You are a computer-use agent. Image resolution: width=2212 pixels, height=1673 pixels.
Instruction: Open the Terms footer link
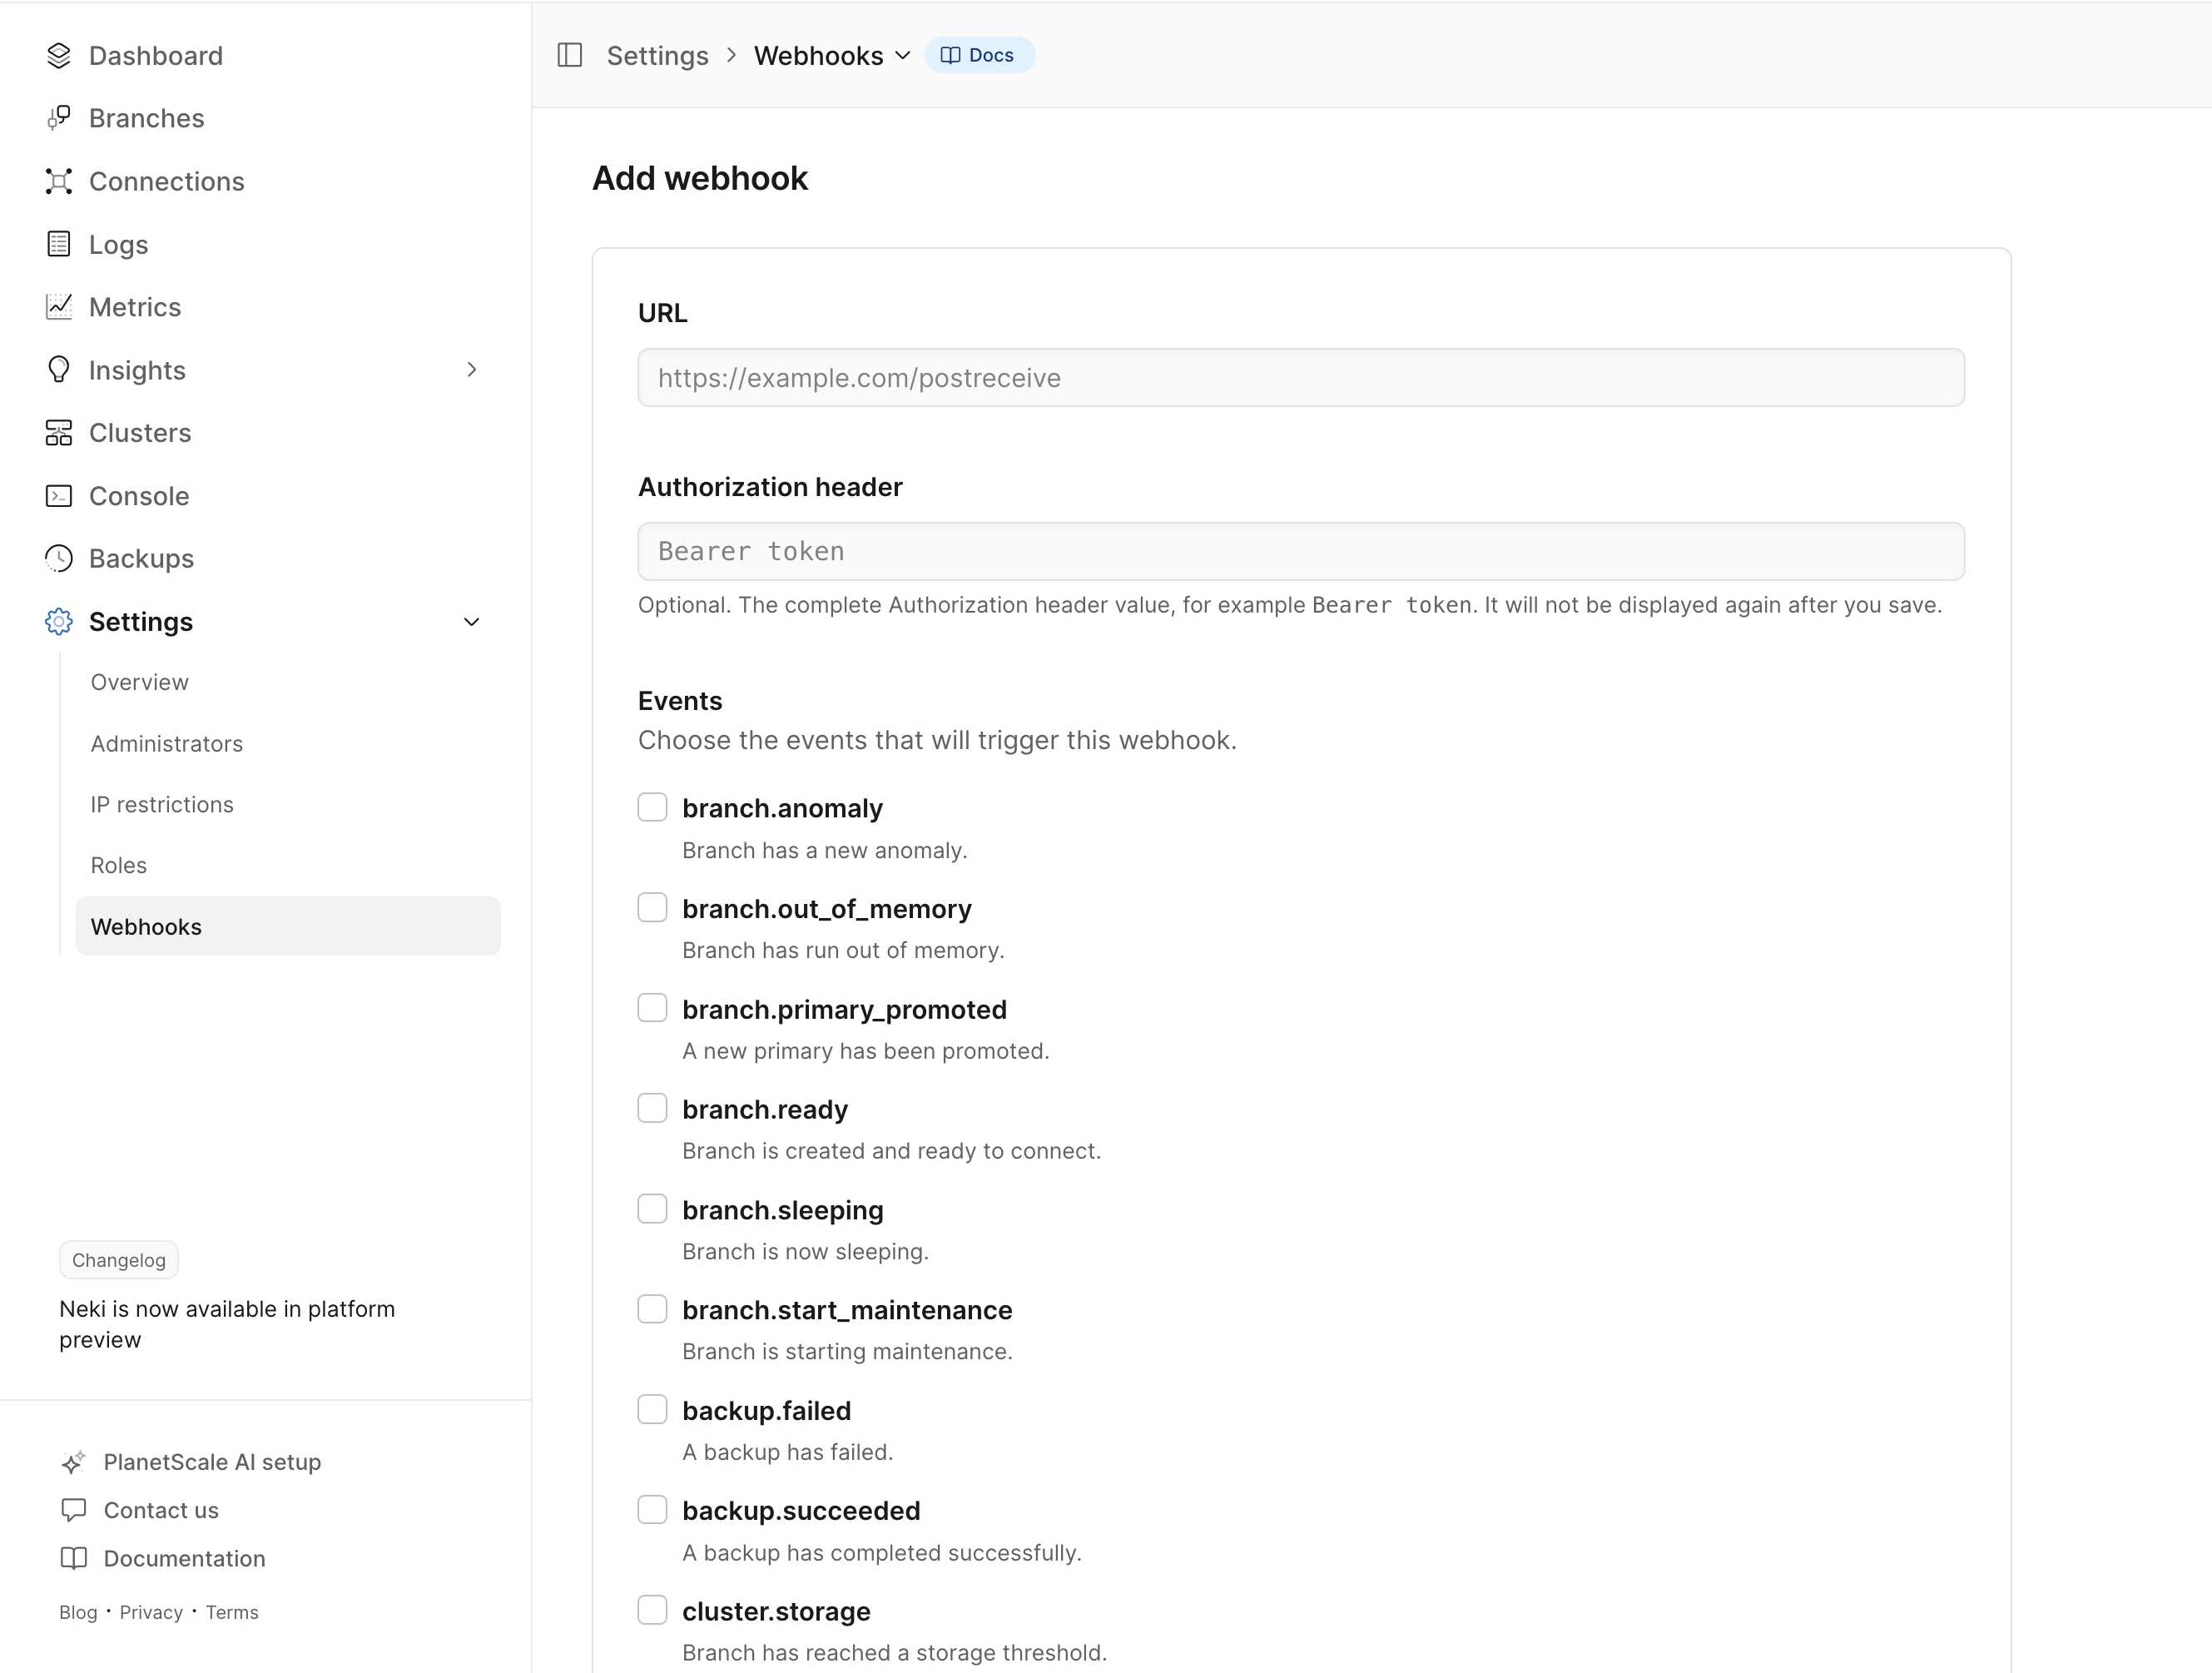(232, 1612)
